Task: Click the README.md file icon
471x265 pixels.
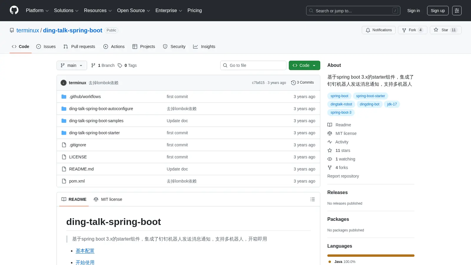Action: pos(64,169)
